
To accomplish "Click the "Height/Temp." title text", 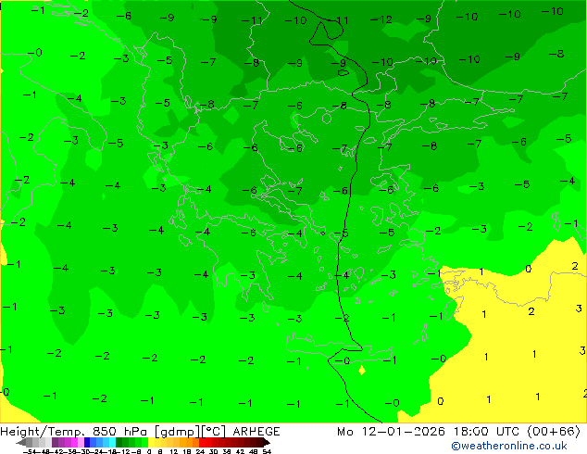I will (43, 432).
